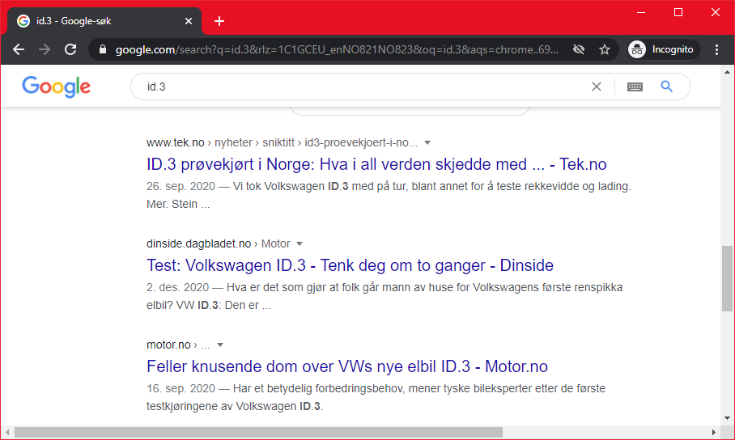Expand options arrow for motor.no result
The image size is (735, 440).
(220, 345)
